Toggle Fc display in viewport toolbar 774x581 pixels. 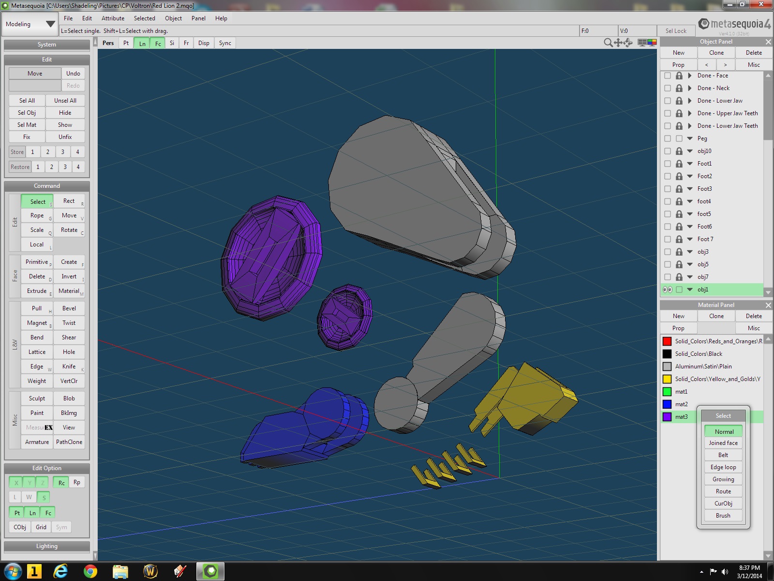coord(158,43)
